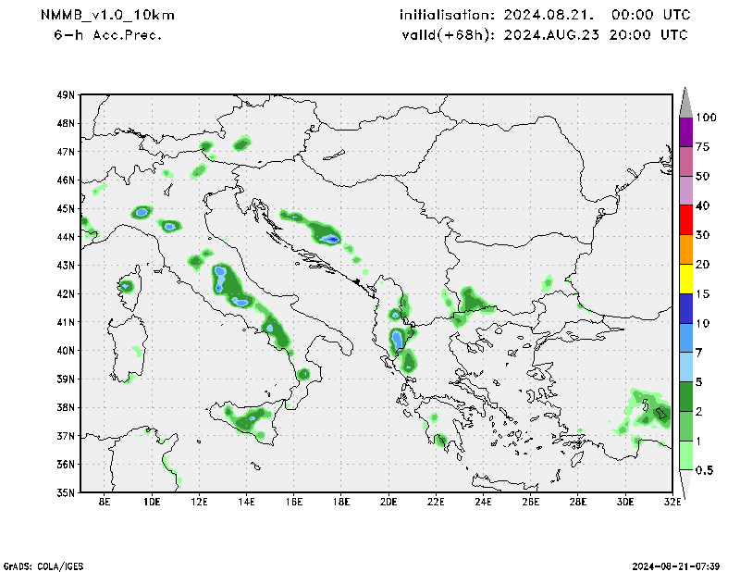Click the 32E longitude axis label
The image size is (740, 572).
coord(672,503)
